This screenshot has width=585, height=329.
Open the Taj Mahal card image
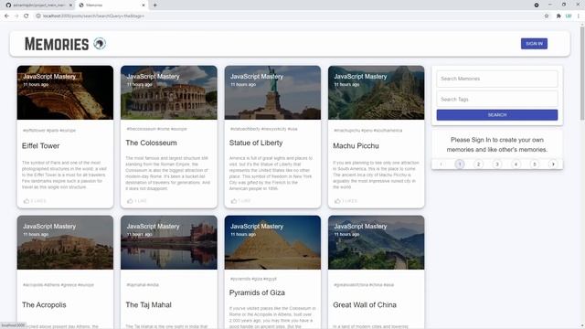[169, 242]
